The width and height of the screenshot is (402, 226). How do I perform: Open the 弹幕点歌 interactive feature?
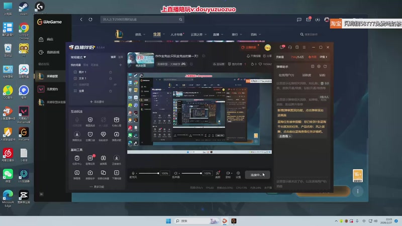[x=117, y=136]
